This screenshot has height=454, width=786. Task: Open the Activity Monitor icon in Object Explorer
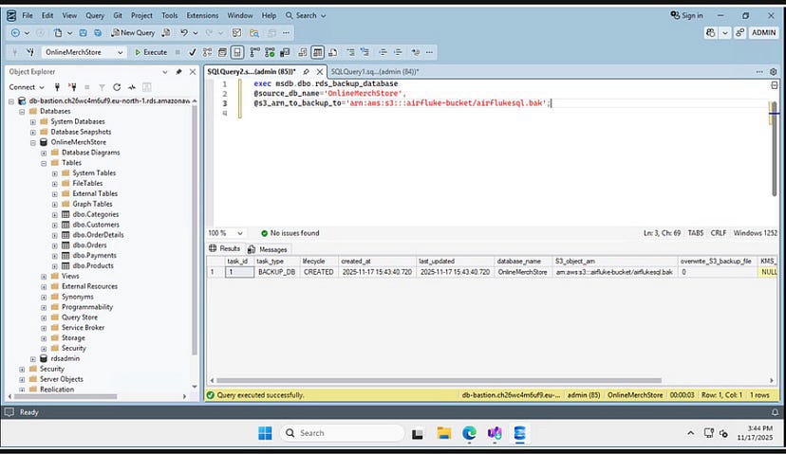click(x=132, y=87)
